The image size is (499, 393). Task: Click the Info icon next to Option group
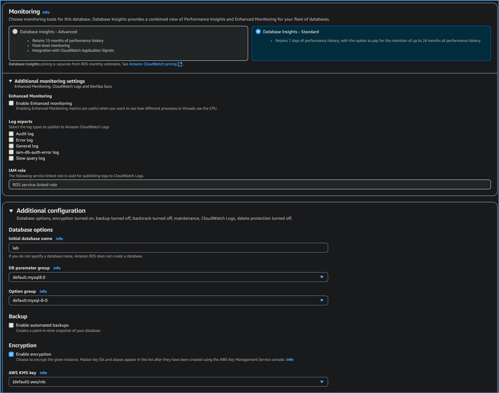click(43, 291)
